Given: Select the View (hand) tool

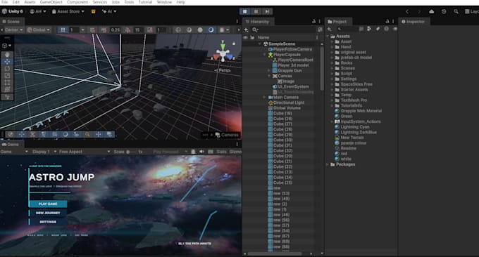Looking at the screenshot, I should click(x=7, y=55).
